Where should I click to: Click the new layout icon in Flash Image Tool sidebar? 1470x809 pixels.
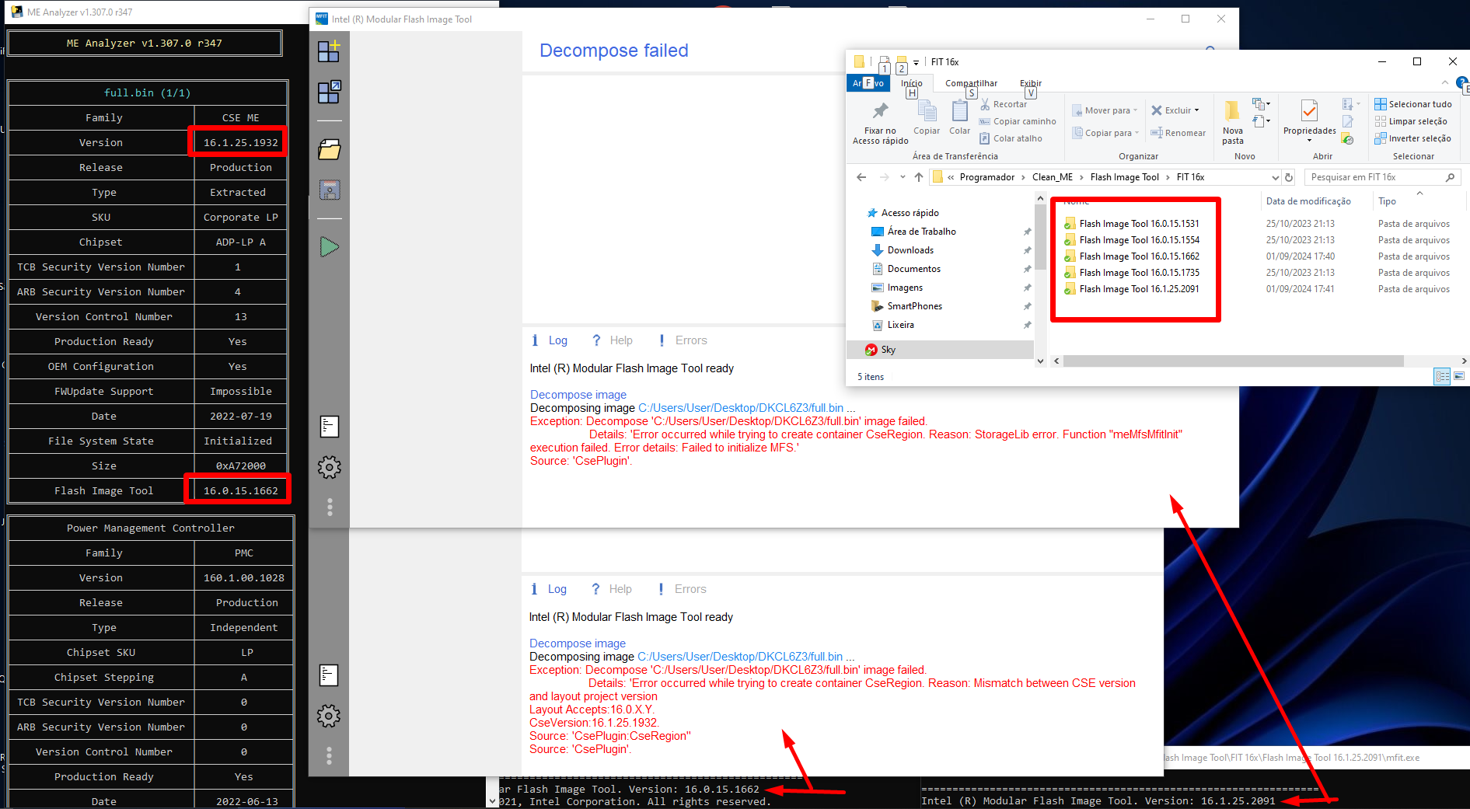point(329,52)
